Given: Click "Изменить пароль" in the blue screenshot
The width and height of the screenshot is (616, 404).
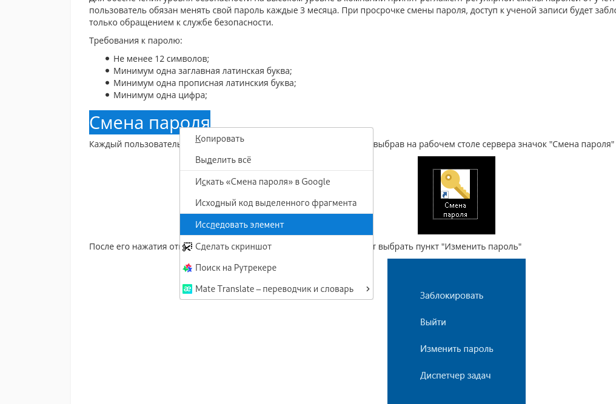Looking at the screenshot, I should 457,349.
